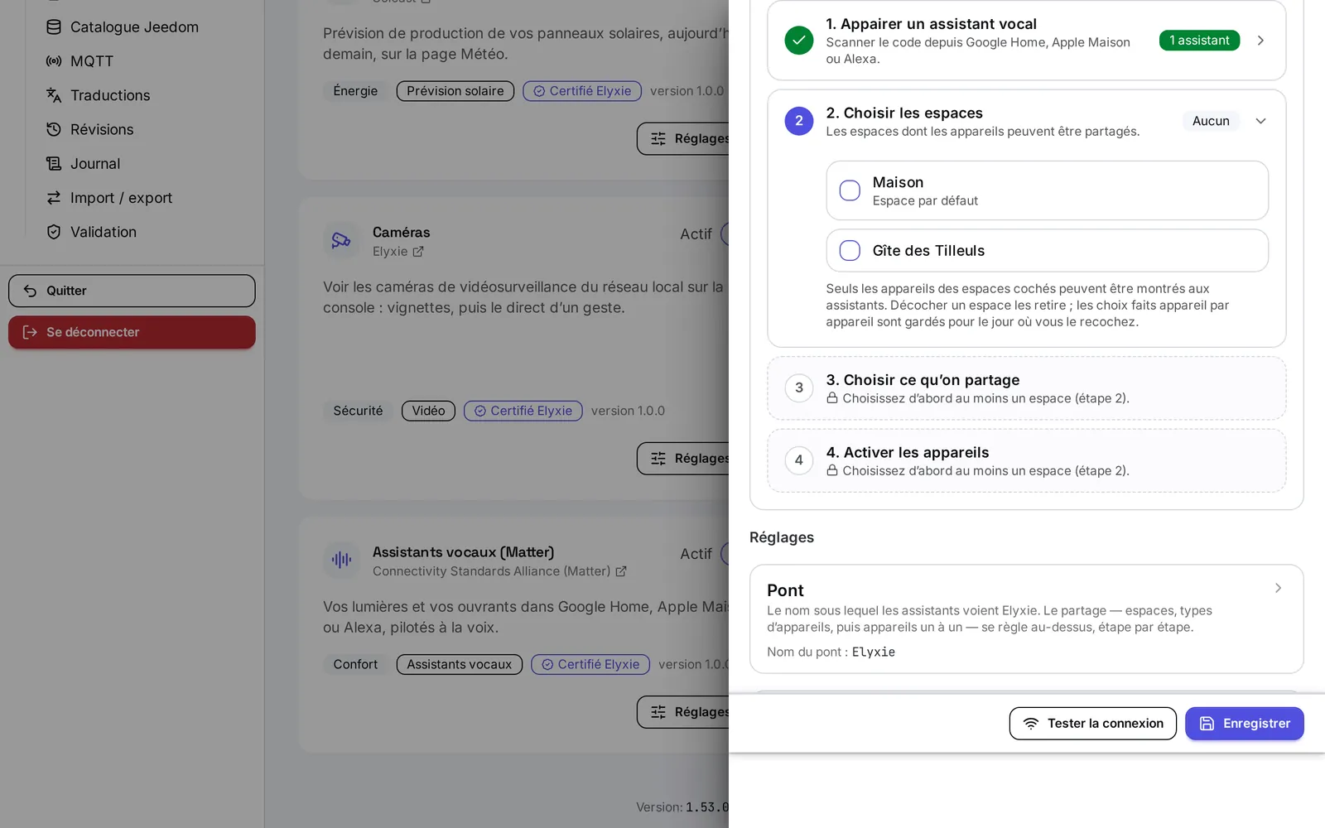Click the green checkmark on step 1
Image resolution: width=1325 pixels, height=828 pixels.
coord(799,41)
